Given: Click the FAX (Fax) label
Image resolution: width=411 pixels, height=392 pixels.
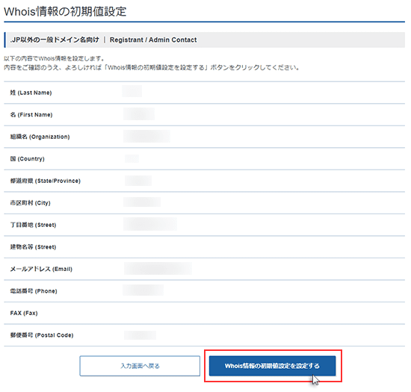Looking at the screenshot, I should pos(24,313).
